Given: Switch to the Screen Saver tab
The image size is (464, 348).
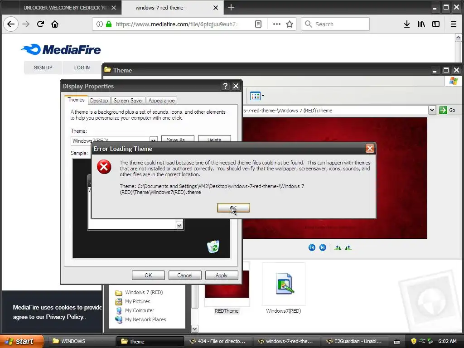Looking at the screenshot, I should click(x=128, y=101).
